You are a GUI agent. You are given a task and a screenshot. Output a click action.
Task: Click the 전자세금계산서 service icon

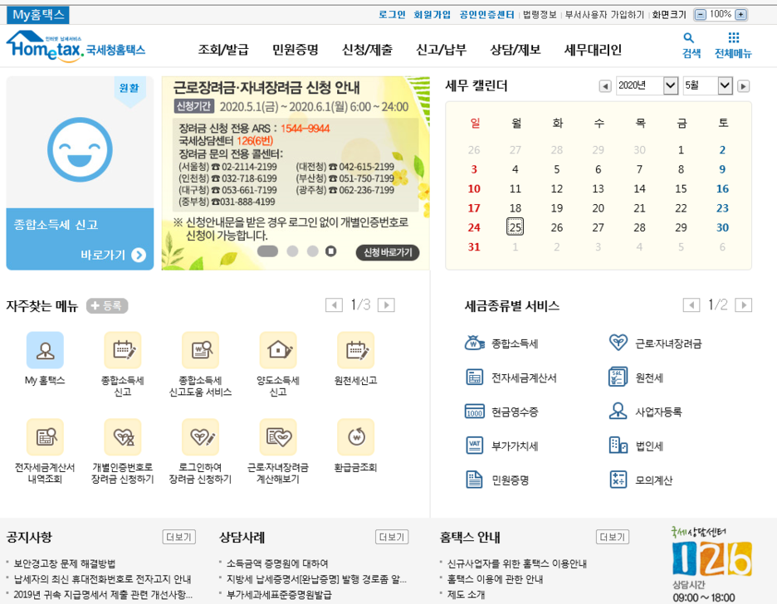pyautogui.click(x=474, y=377)
